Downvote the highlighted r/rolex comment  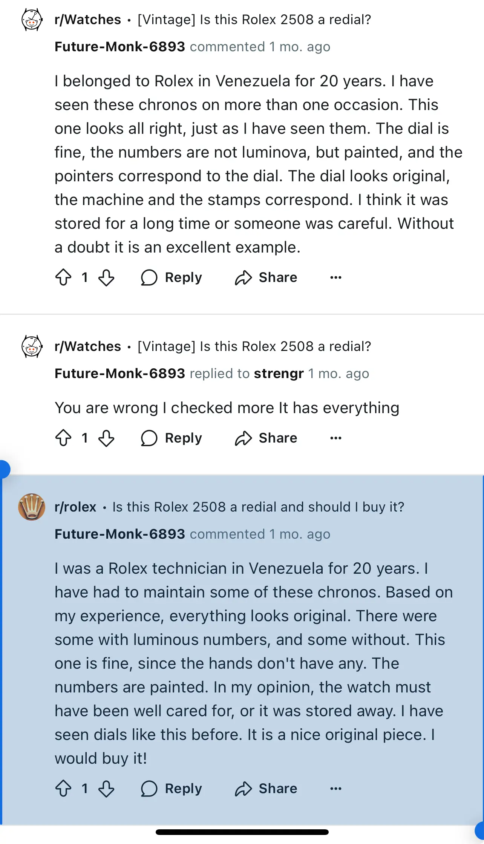(106, 789)
